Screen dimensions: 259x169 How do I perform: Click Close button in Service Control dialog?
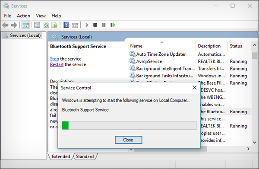[x=128, y=140]
